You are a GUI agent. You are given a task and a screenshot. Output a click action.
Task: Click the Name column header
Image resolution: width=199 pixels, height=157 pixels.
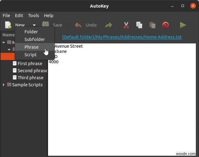[8, 35]
